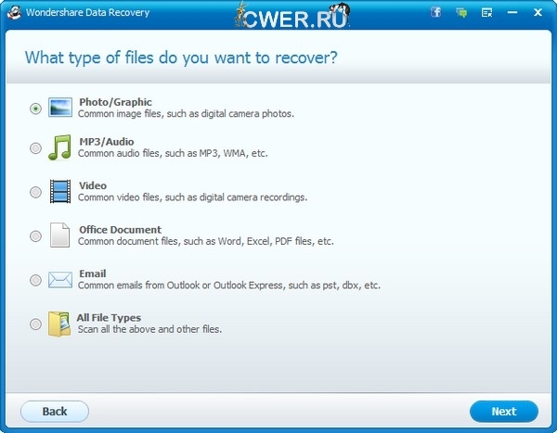The height and width of the screenshot is (433, 557).
Task: Open the green chat feedback icon
Action: pos(461,13)
